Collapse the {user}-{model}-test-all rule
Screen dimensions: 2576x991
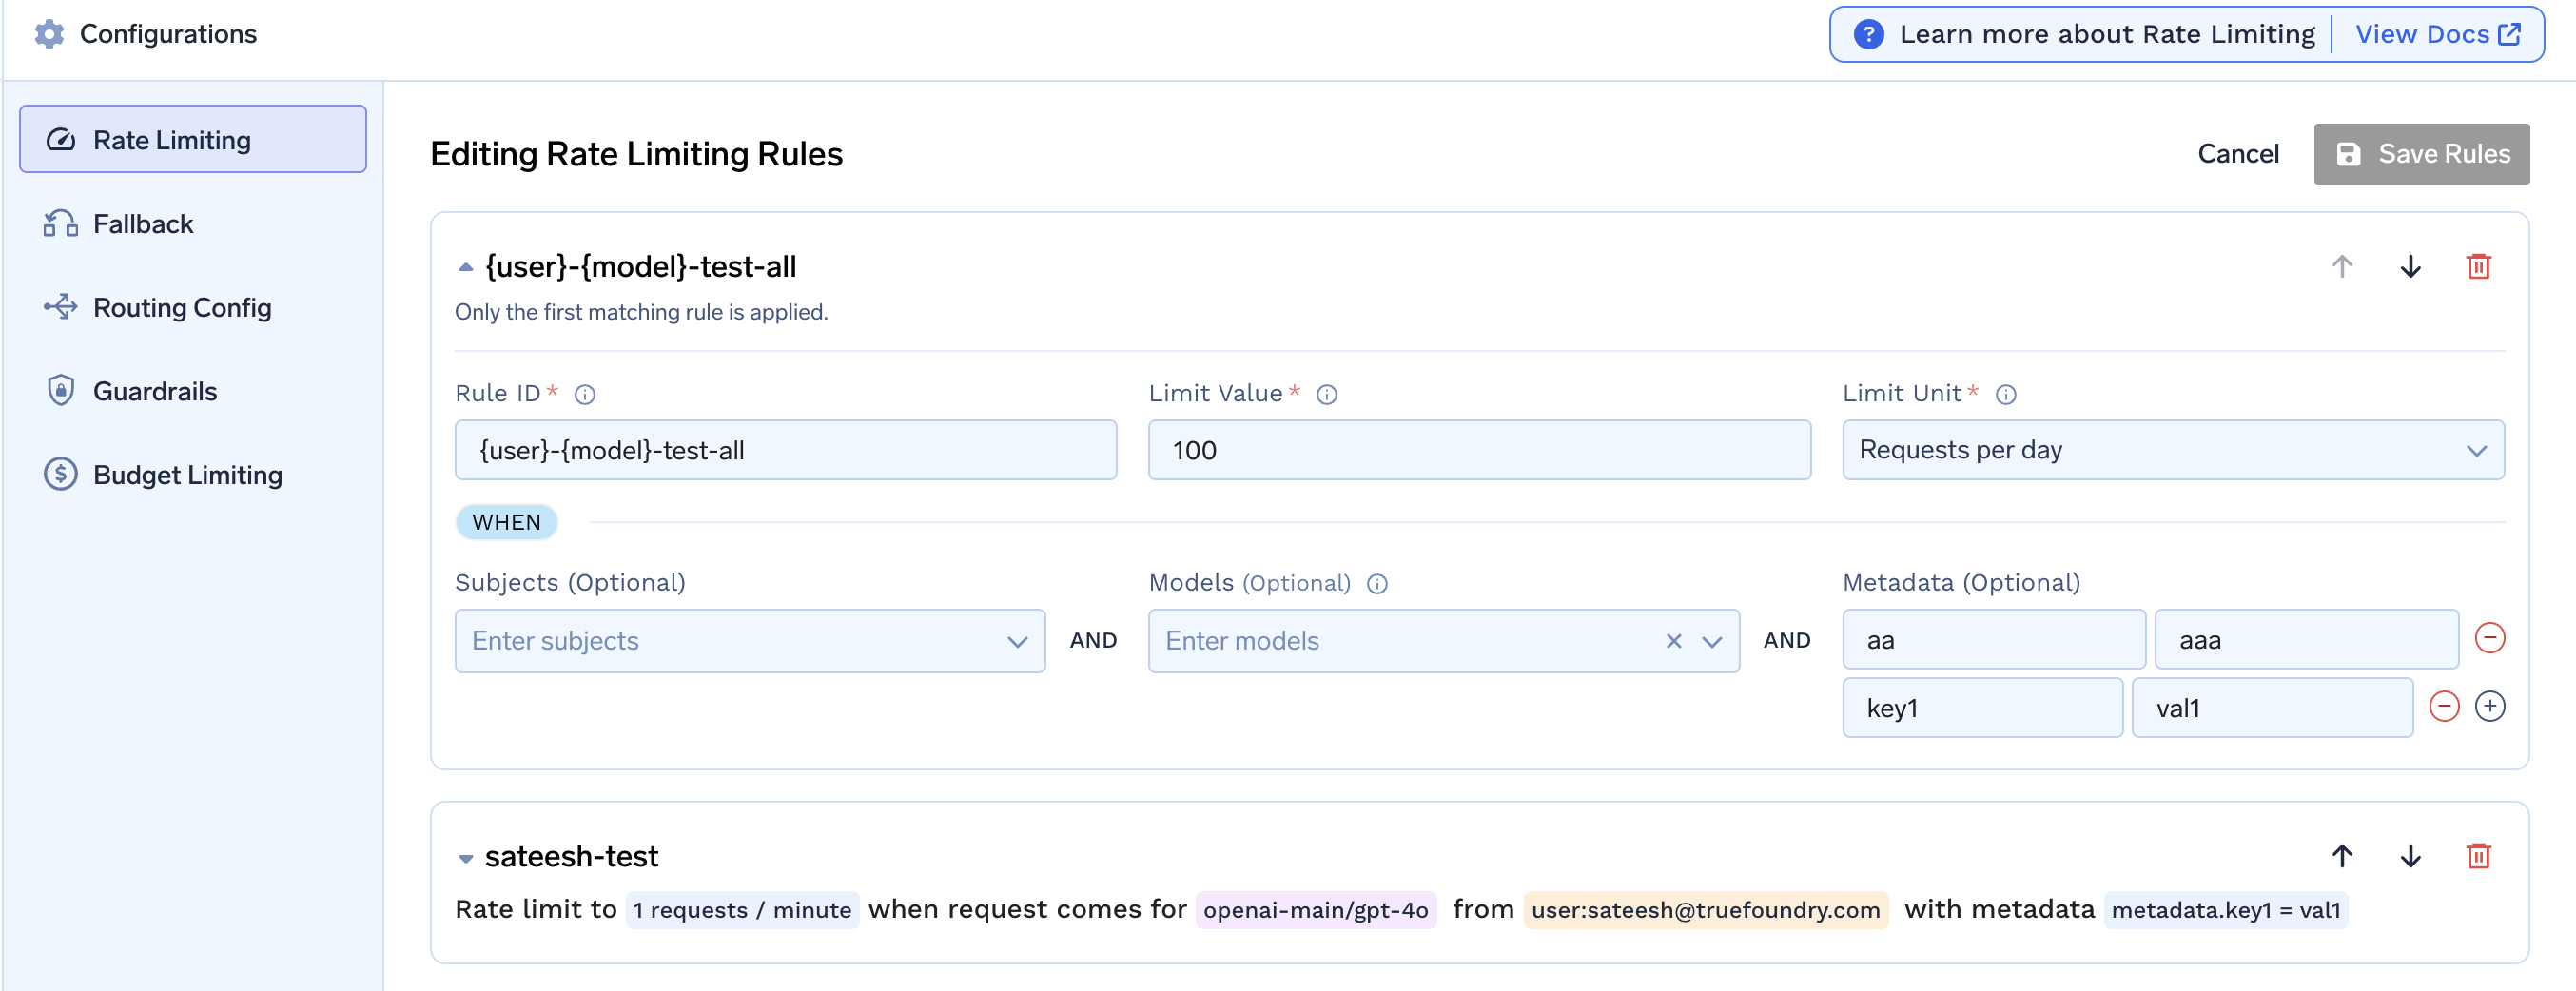pos(465,267)
